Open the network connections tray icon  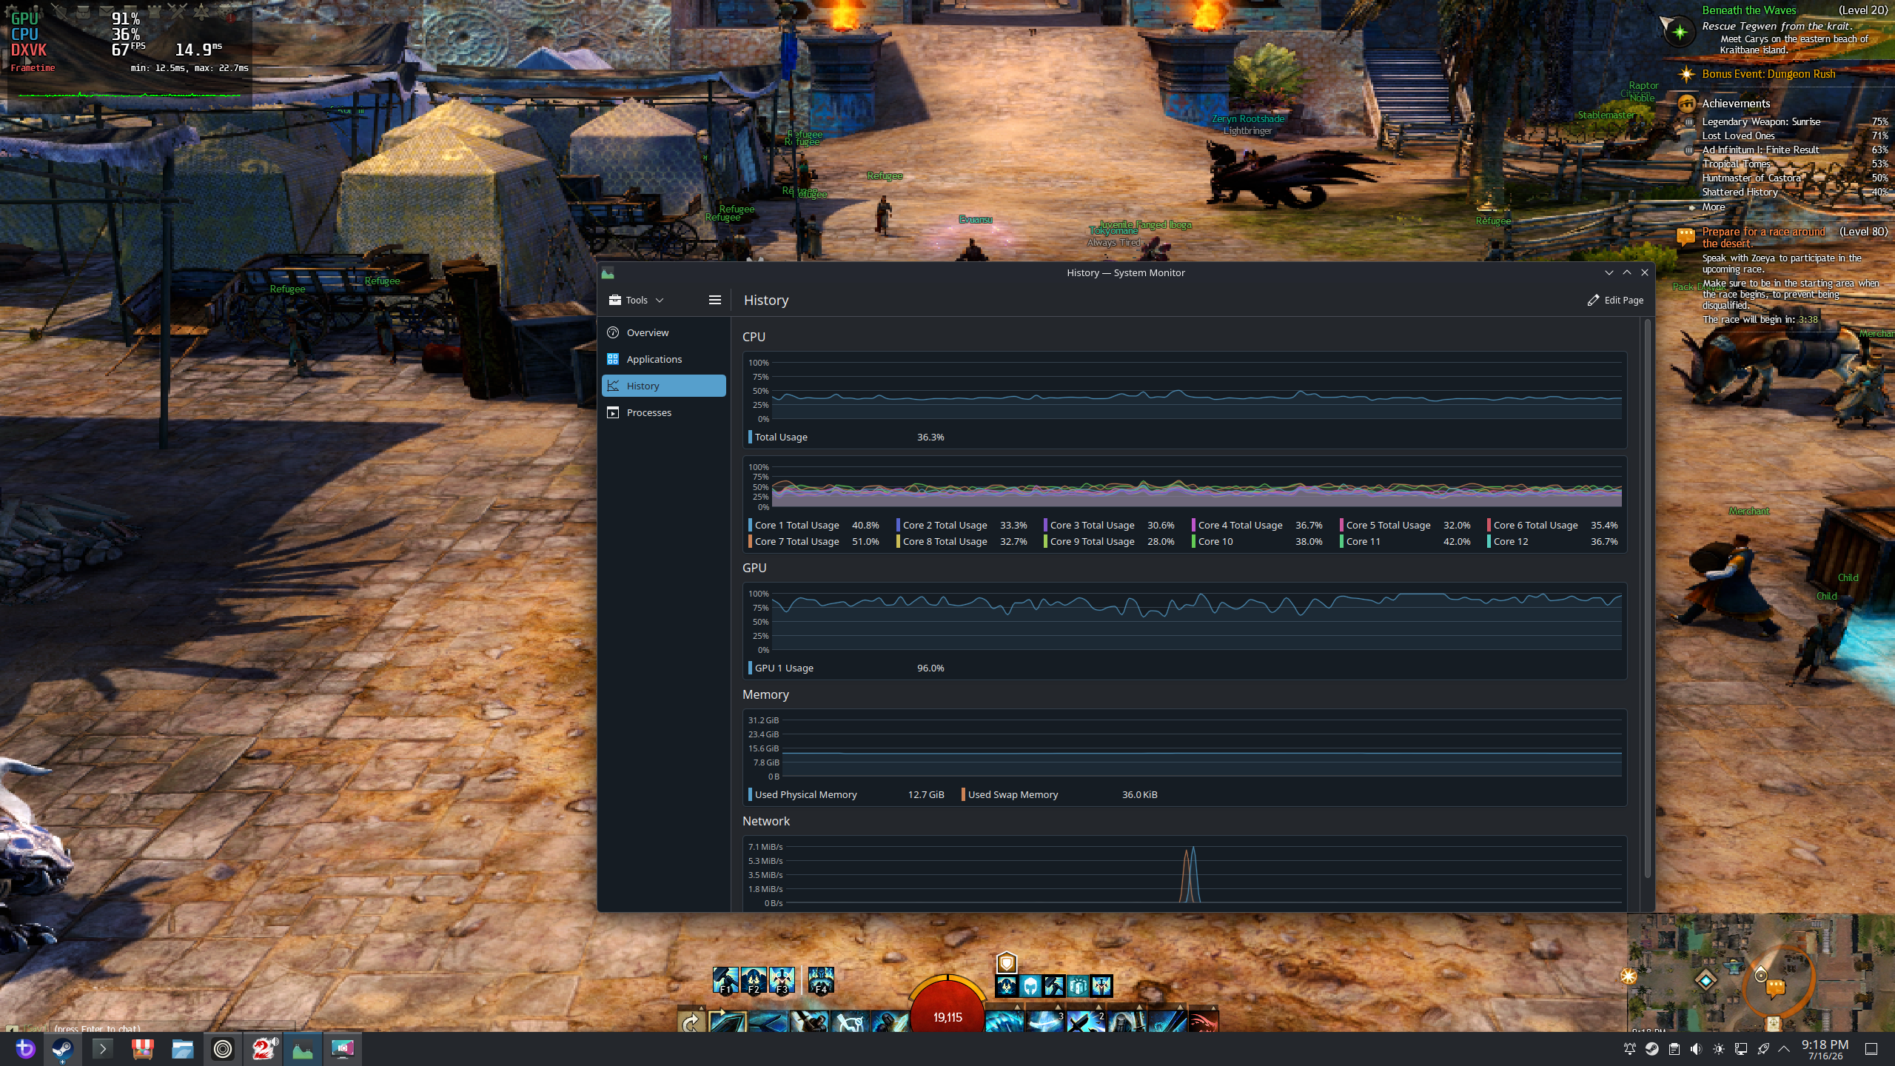1741,1048
